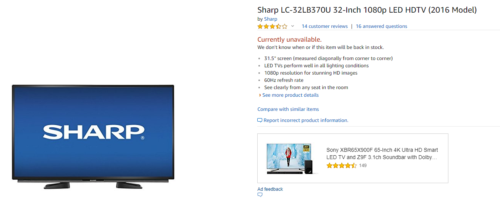Click the speech bubble beside Report incorrect
Image resolution: width=500 pixels, height=221 pixels.
pos(260,120)
